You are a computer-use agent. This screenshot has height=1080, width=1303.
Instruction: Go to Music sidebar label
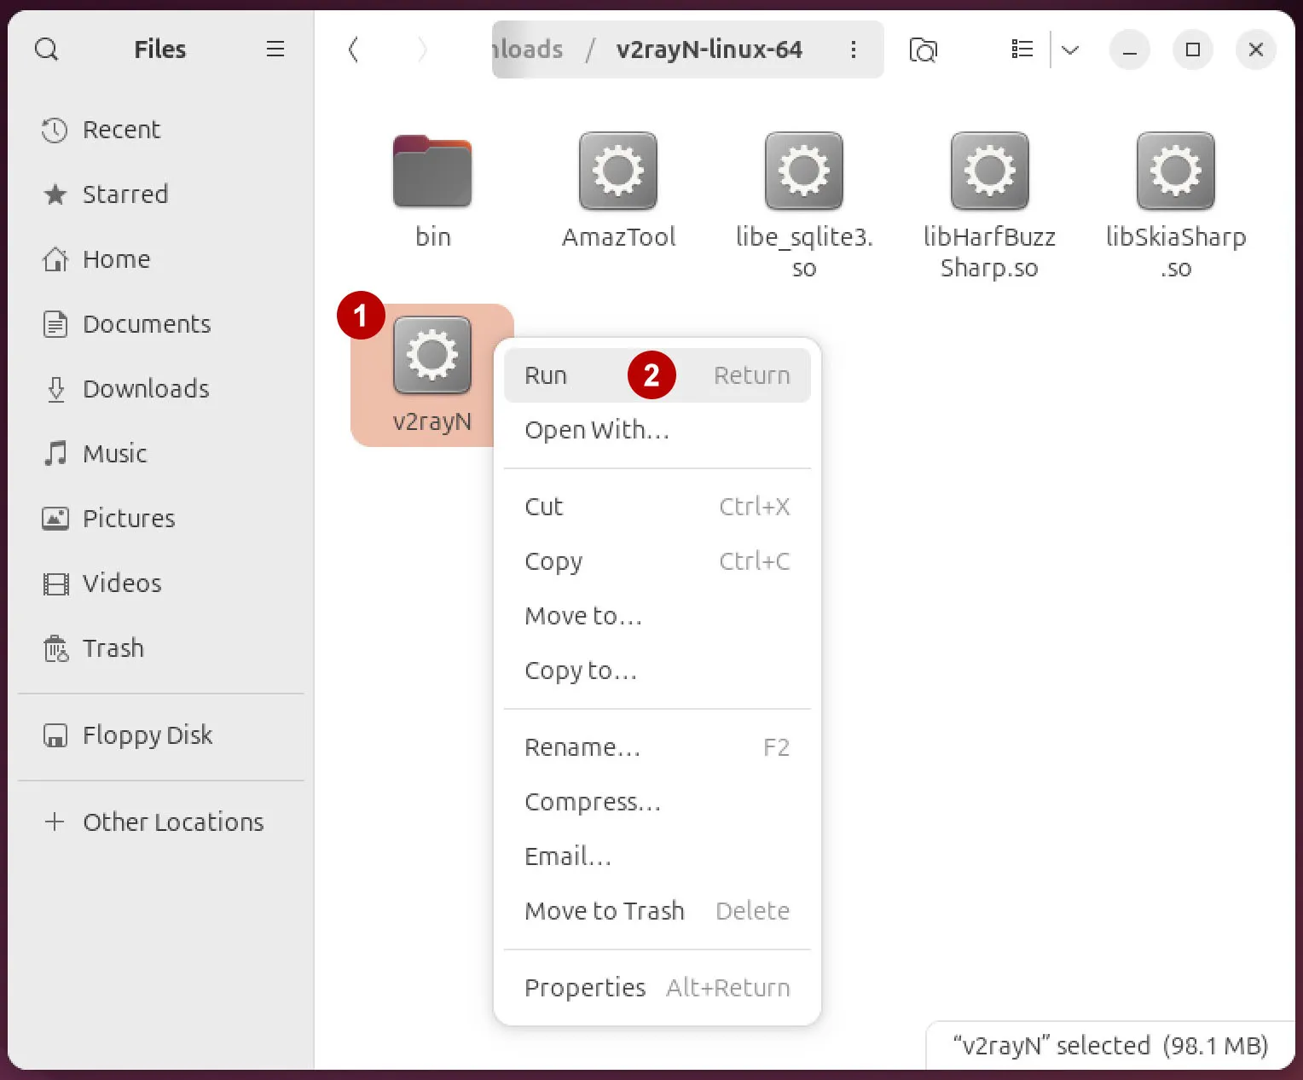click(115, 454)
